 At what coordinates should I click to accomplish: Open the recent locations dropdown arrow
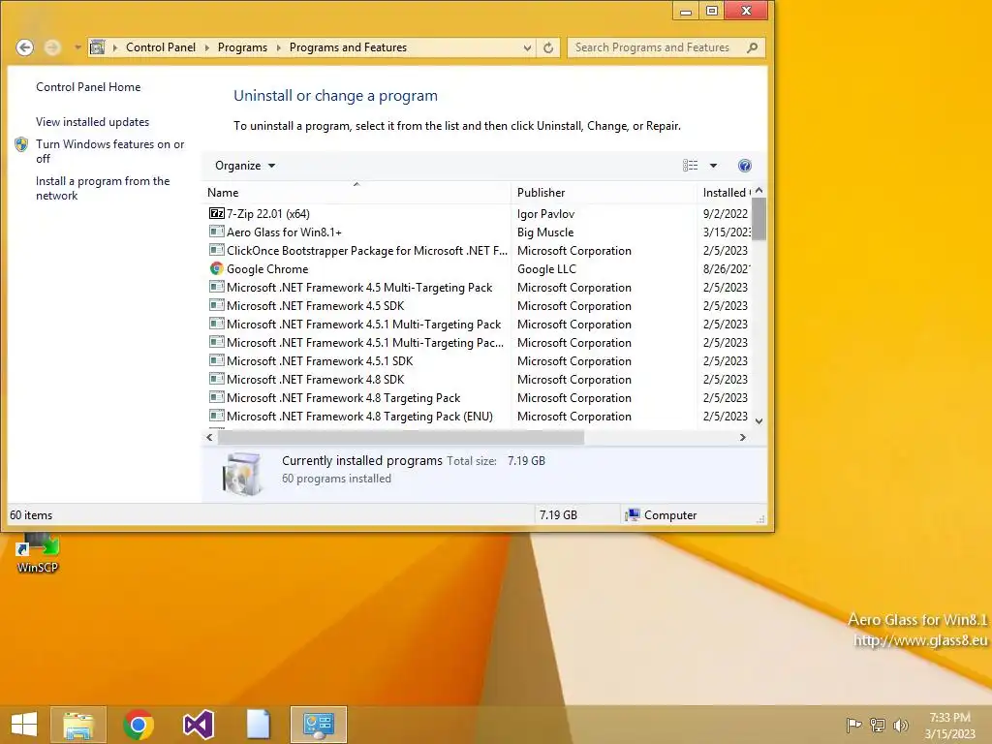click(x=77, y=47)
